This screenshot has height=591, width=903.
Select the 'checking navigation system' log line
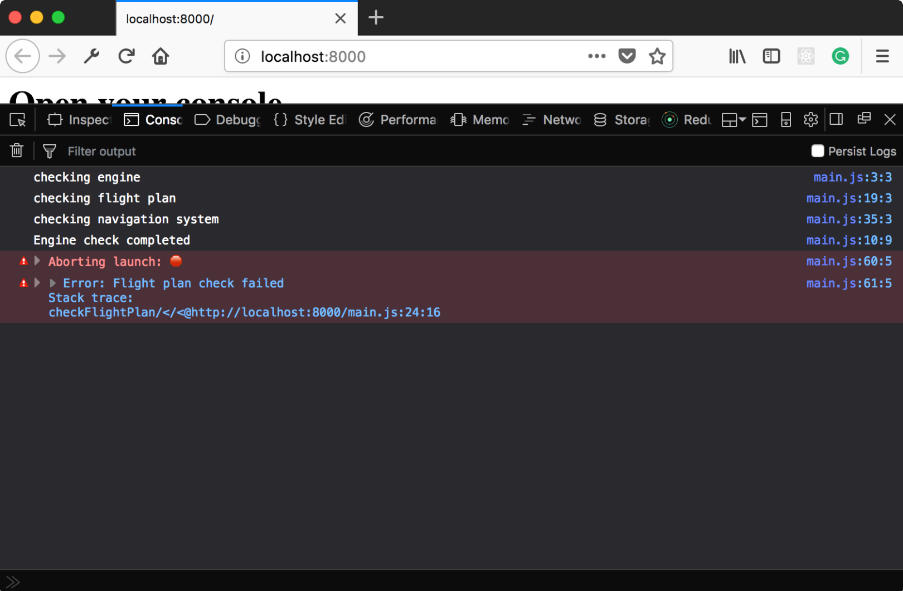tap(126, 219)
